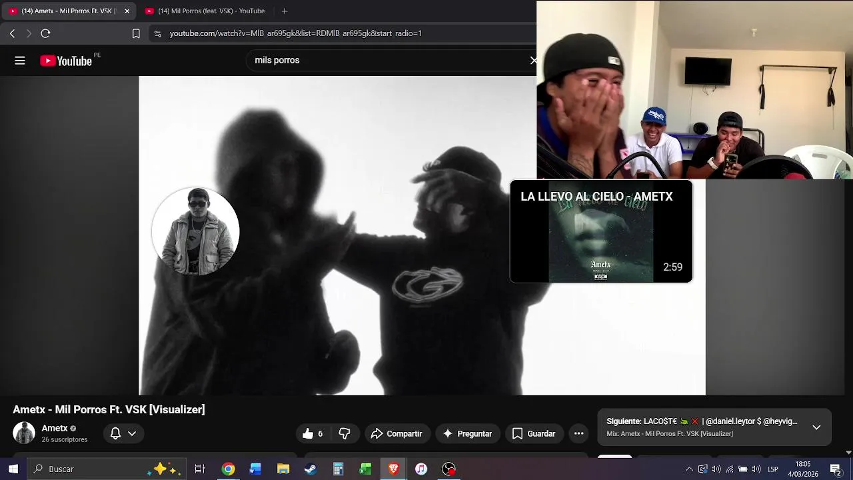Open Task View on the taskbar
The height and width of the screenshot is (480, 853).
199,469
